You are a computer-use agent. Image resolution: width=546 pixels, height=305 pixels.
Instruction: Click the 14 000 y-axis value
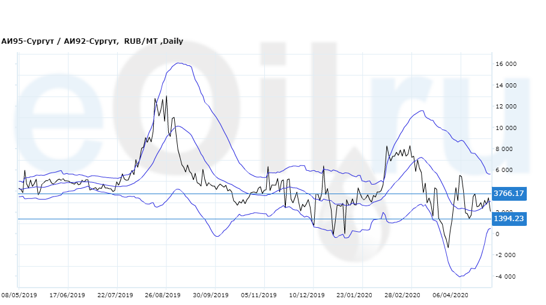(x=505, y=86)
